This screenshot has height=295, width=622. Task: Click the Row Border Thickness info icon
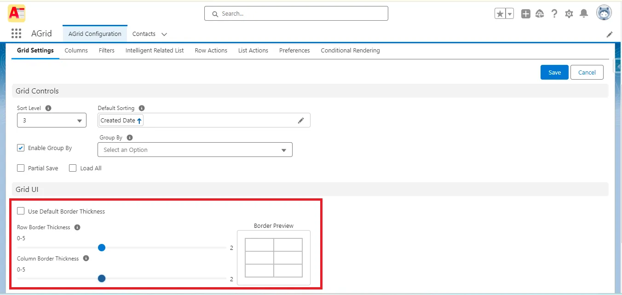pyautogui.click(x=77, y=227)
